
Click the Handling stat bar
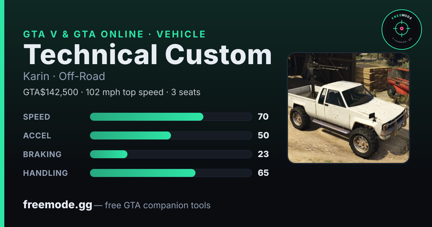click(171, 173)
